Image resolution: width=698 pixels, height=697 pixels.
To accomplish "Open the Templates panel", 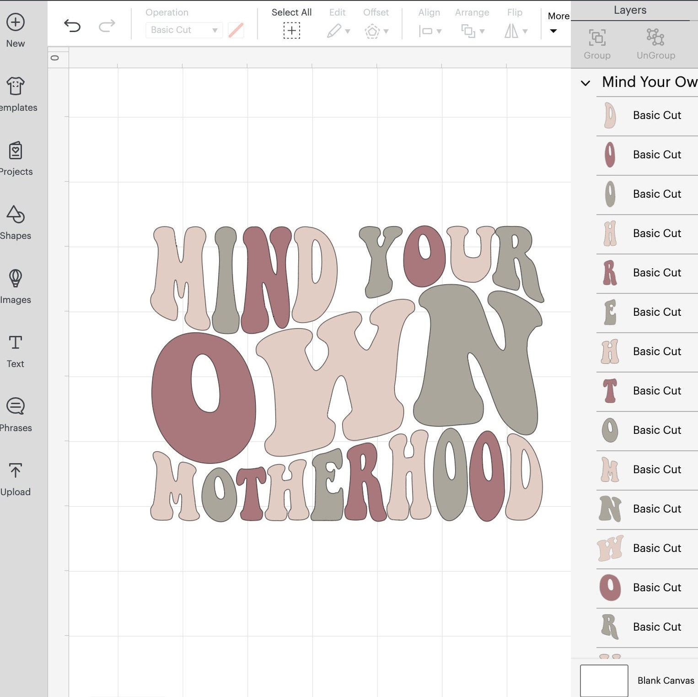I will (15, 92).
